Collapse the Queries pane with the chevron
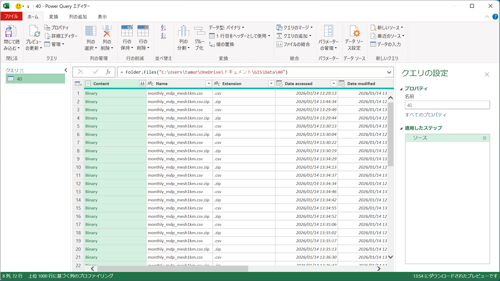Screen dimensions: 500x281 66,70
